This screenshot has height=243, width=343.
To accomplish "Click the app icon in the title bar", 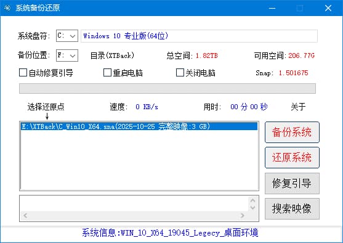I will [x=7, y=8].
